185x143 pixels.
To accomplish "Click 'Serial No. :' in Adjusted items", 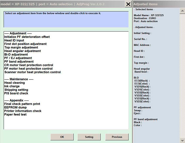I will (x=141, y=39).
